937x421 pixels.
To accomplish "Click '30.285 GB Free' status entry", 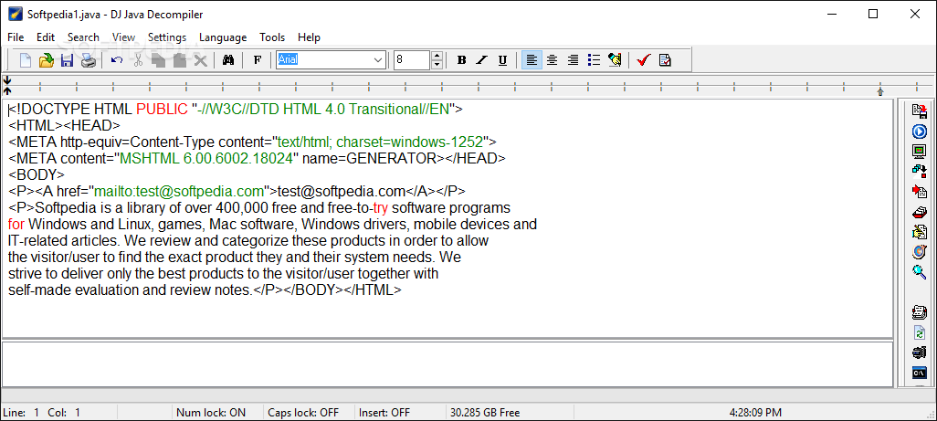I will [x=485, y=412].
